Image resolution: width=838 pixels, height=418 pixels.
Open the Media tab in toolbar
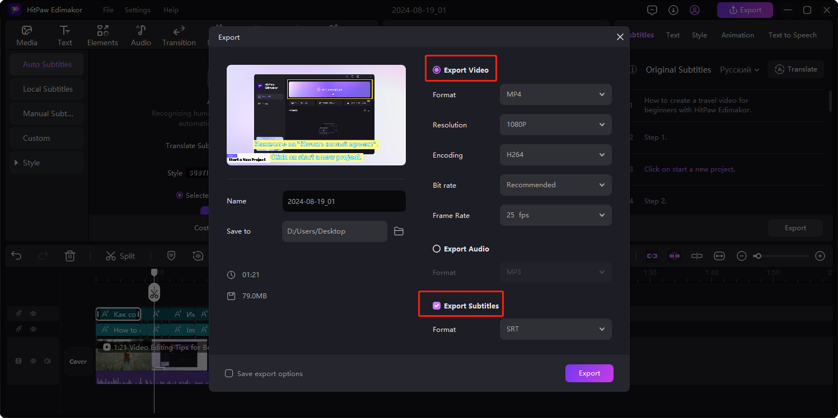(x=27, y=35)
